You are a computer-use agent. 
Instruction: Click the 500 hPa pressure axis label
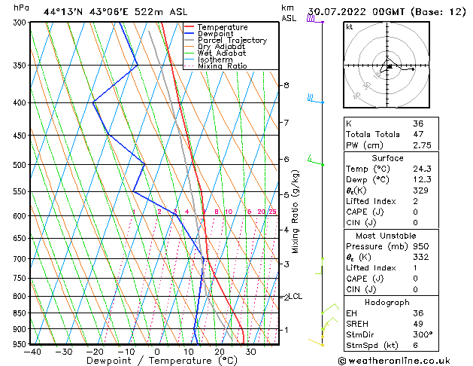click(20, 165)
